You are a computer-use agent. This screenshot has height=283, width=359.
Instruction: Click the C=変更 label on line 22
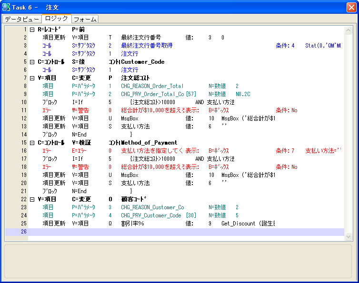(81, 199)
